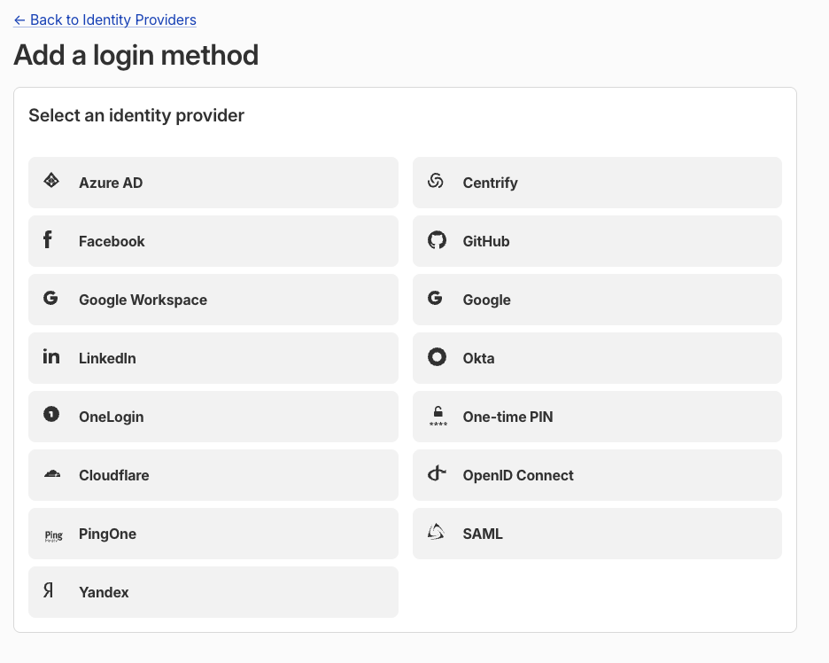Select the Facebook label

coord(112,241)
